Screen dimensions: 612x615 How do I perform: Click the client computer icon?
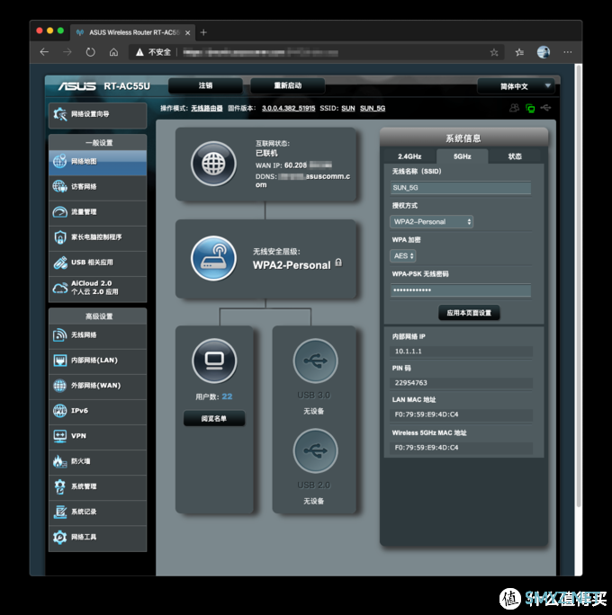pos(214,361)
